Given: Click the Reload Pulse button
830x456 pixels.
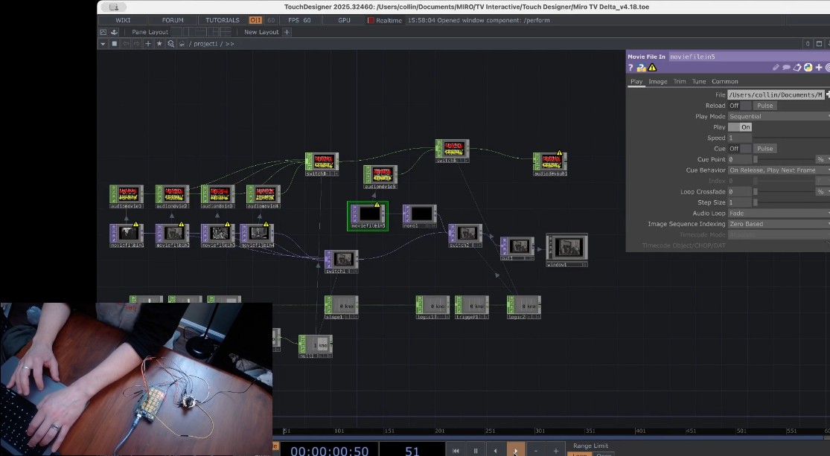Looking at the screenshot, I should click(x=765, y=106).
